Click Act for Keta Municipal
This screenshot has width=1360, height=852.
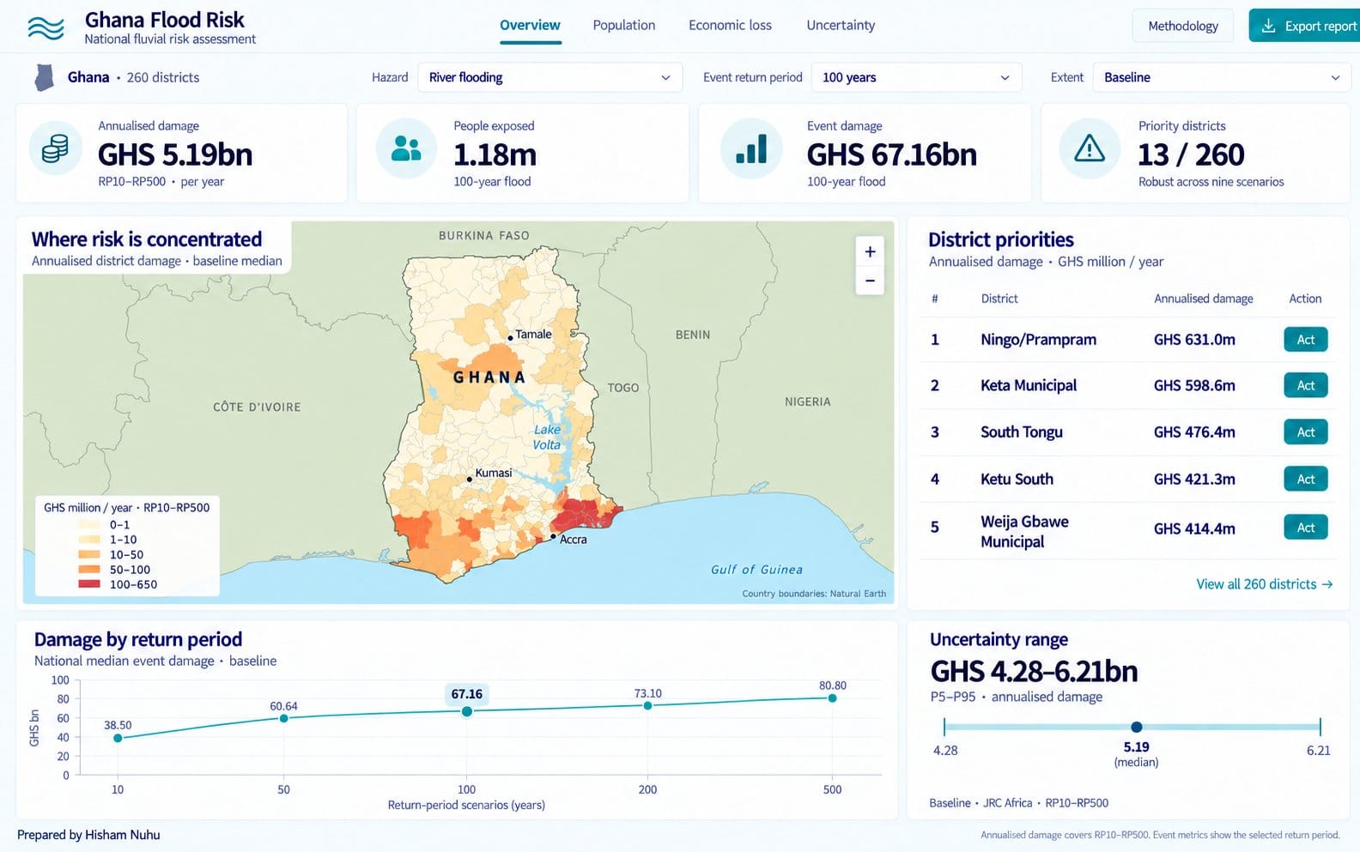coord(1306,385)
